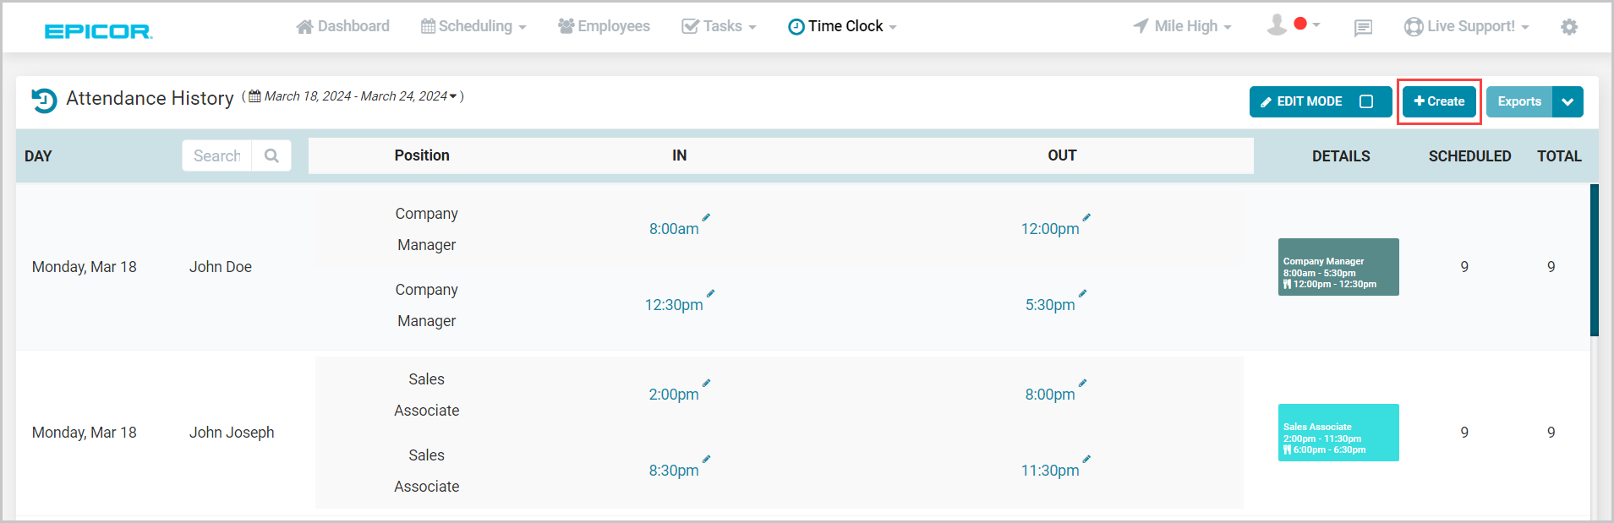This screenshot has height=523, width=1614.
Task: Click the DETAILS column header
Action: pyautogui.click(x=1341, y=156)
